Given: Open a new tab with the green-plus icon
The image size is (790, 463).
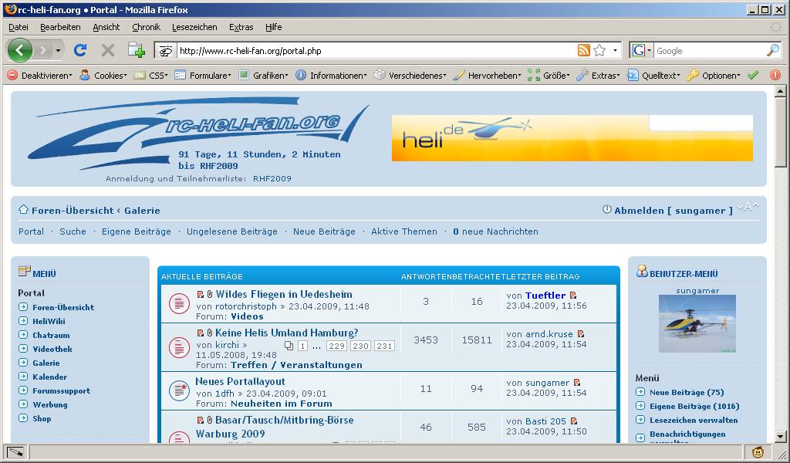Looking at the screenshot, I should [x=136, y=50].
